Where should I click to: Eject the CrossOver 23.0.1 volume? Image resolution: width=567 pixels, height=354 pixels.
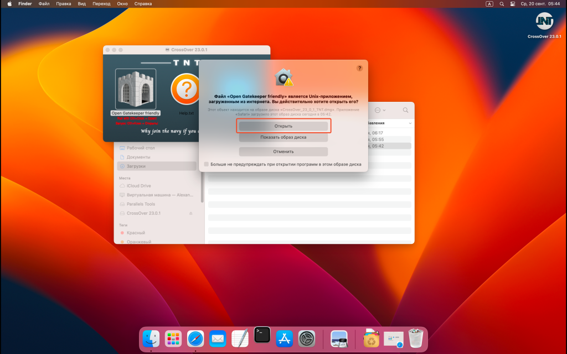(x=190, y=214)
